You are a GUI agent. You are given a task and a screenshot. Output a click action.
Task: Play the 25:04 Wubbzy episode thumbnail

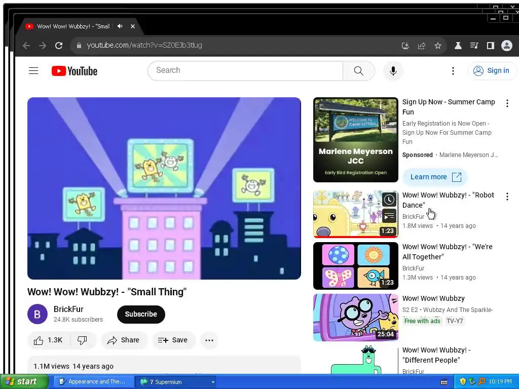pyautogui.click(x=355, y=318)
